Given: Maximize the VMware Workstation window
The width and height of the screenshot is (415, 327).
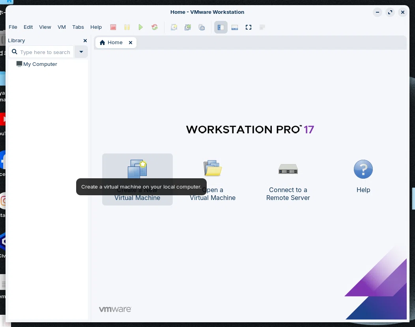Looking at the screenshot, I should coord(390,12).
